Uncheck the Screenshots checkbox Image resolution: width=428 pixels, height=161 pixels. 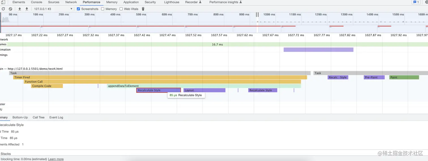tap(78, 9)
